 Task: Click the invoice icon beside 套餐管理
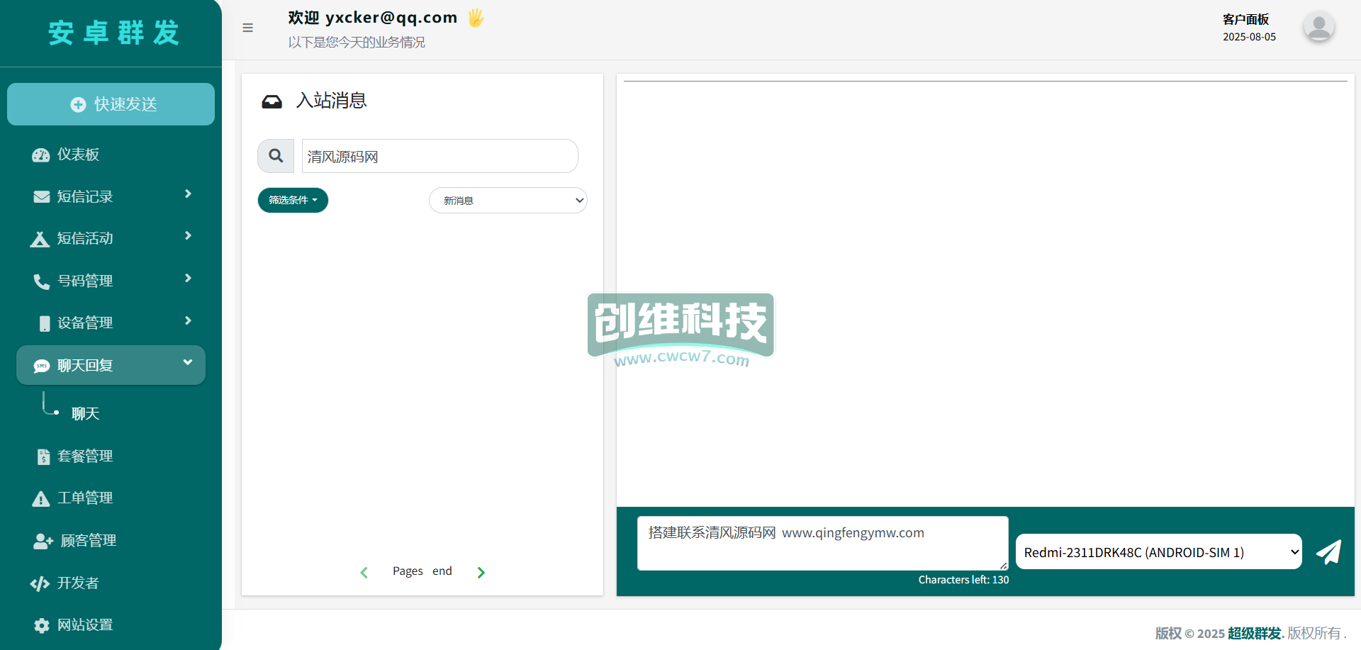[44, 456]
